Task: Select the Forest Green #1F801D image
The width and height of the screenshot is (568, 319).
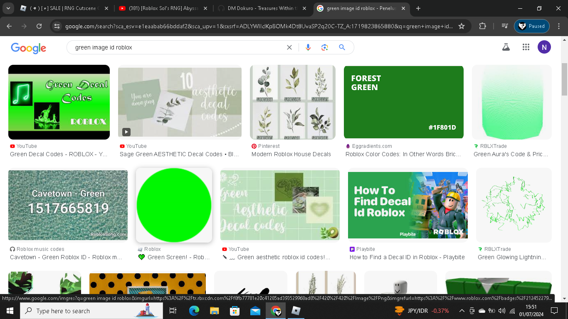Action: pyautogui.click(x=404, y=102)
